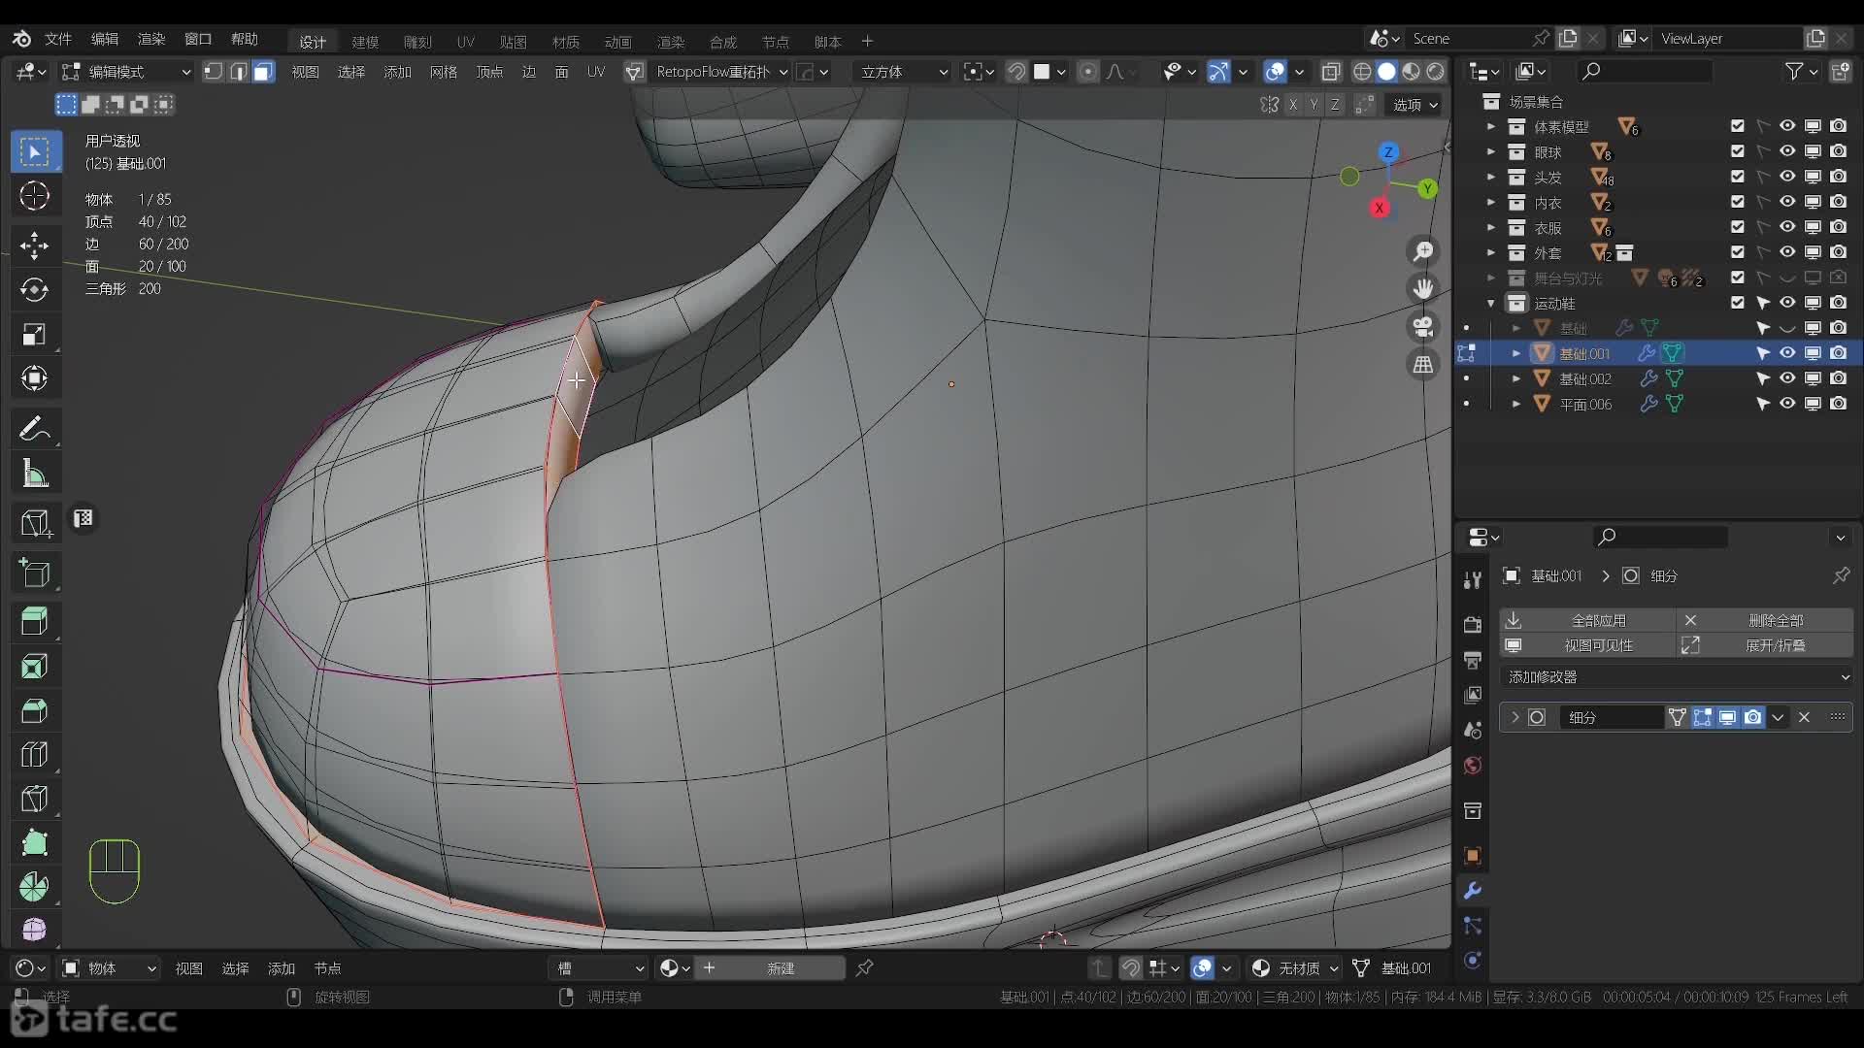Select the Measure tool
1864x1048 pixels.
point(35,474)
